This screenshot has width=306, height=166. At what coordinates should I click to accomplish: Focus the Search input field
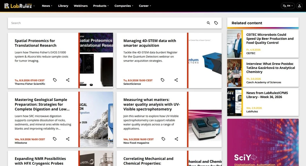click(x=106, y=23)
